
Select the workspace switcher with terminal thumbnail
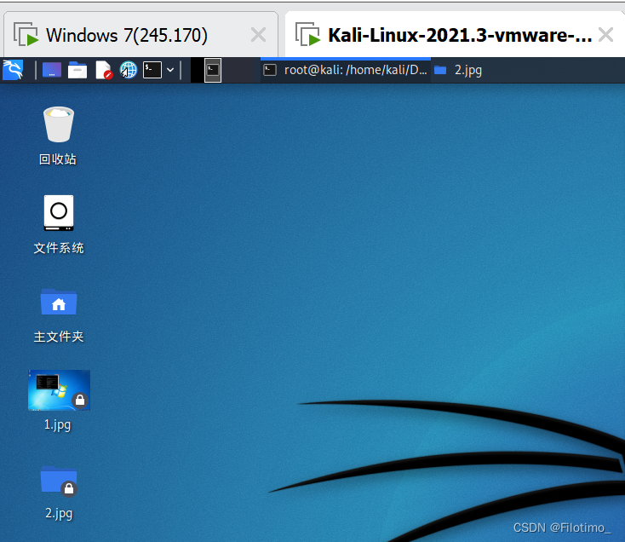click(213, 70)
